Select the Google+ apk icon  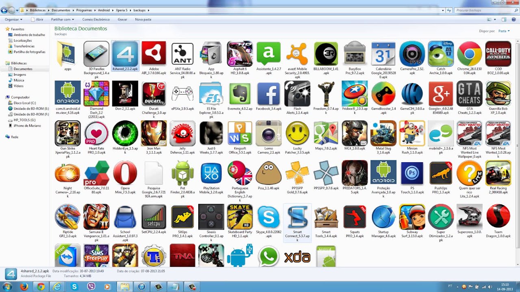[441, 93]
